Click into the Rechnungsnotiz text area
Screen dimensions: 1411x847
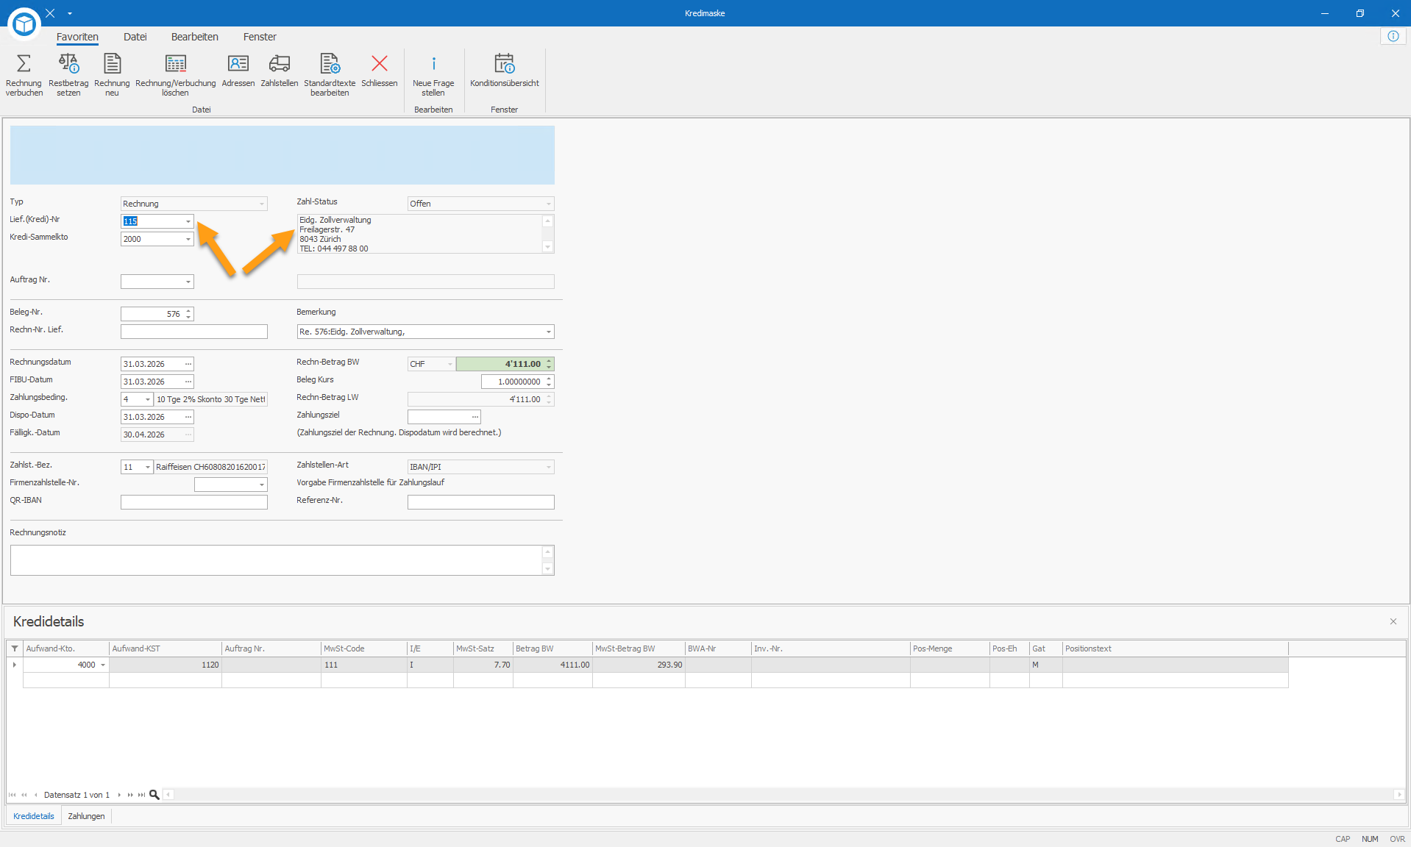pos(277,560)
